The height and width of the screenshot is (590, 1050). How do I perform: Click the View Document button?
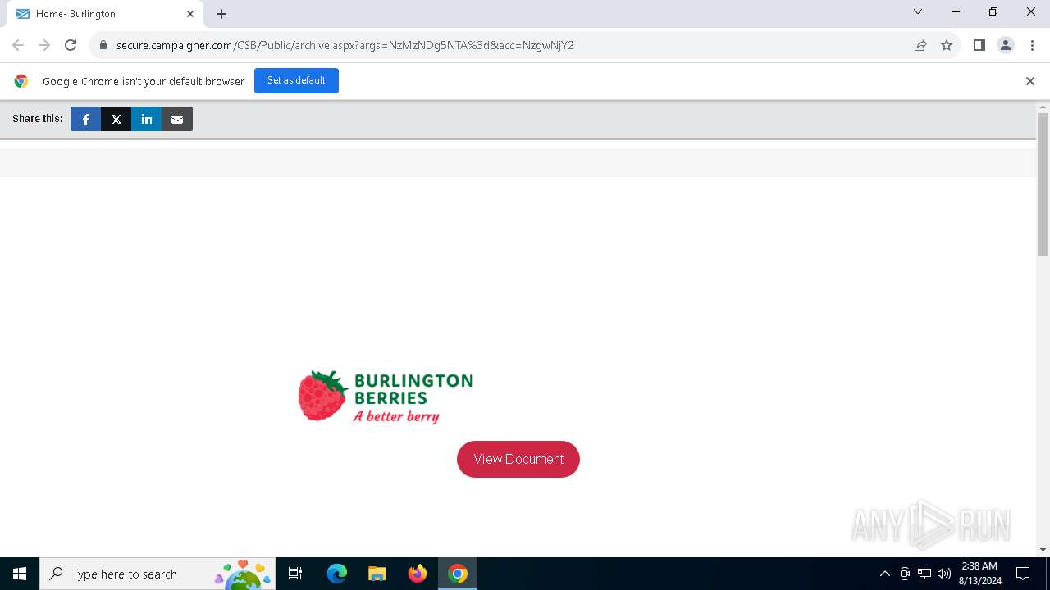click(x=518, y=459)
